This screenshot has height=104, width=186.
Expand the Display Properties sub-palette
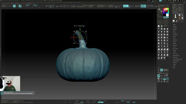(x=176, y=61)
